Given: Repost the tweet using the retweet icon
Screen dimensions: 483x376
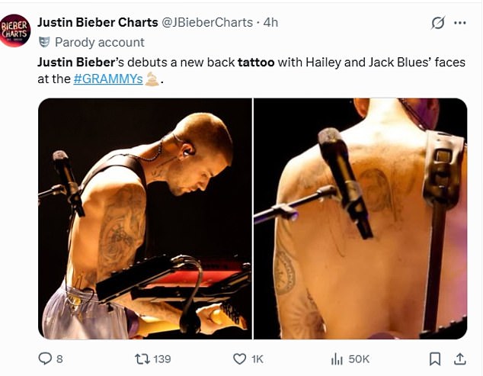Looking at the screenshot, I should [140, 358].
